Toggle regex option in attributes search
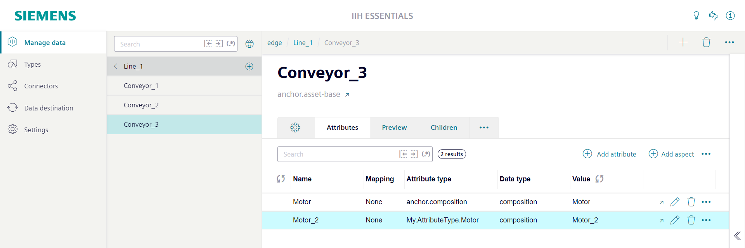The width and height of the screenshot is (745, 248). (426, 154)
